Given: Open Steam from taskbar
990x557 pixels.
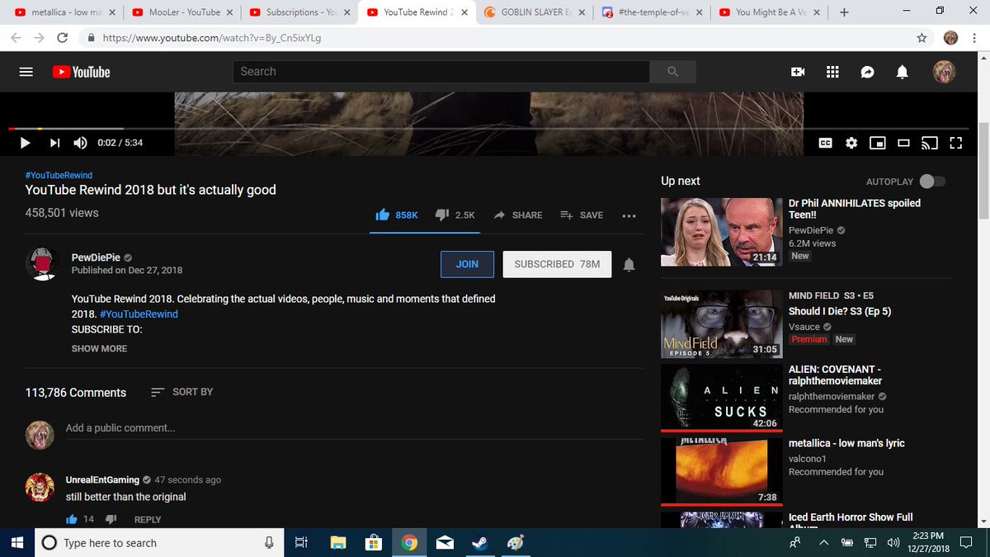Looking at the screenshot, I should click(x=478, y=543).
